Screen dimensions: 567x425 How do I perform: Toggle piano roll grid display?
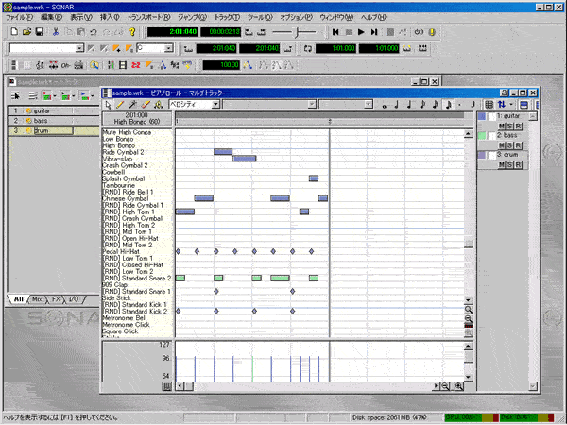(489, 105)
